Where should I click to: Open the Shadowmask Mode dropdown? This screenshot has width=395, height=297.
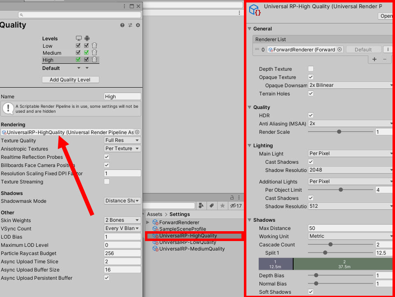[x=122, y=201]
